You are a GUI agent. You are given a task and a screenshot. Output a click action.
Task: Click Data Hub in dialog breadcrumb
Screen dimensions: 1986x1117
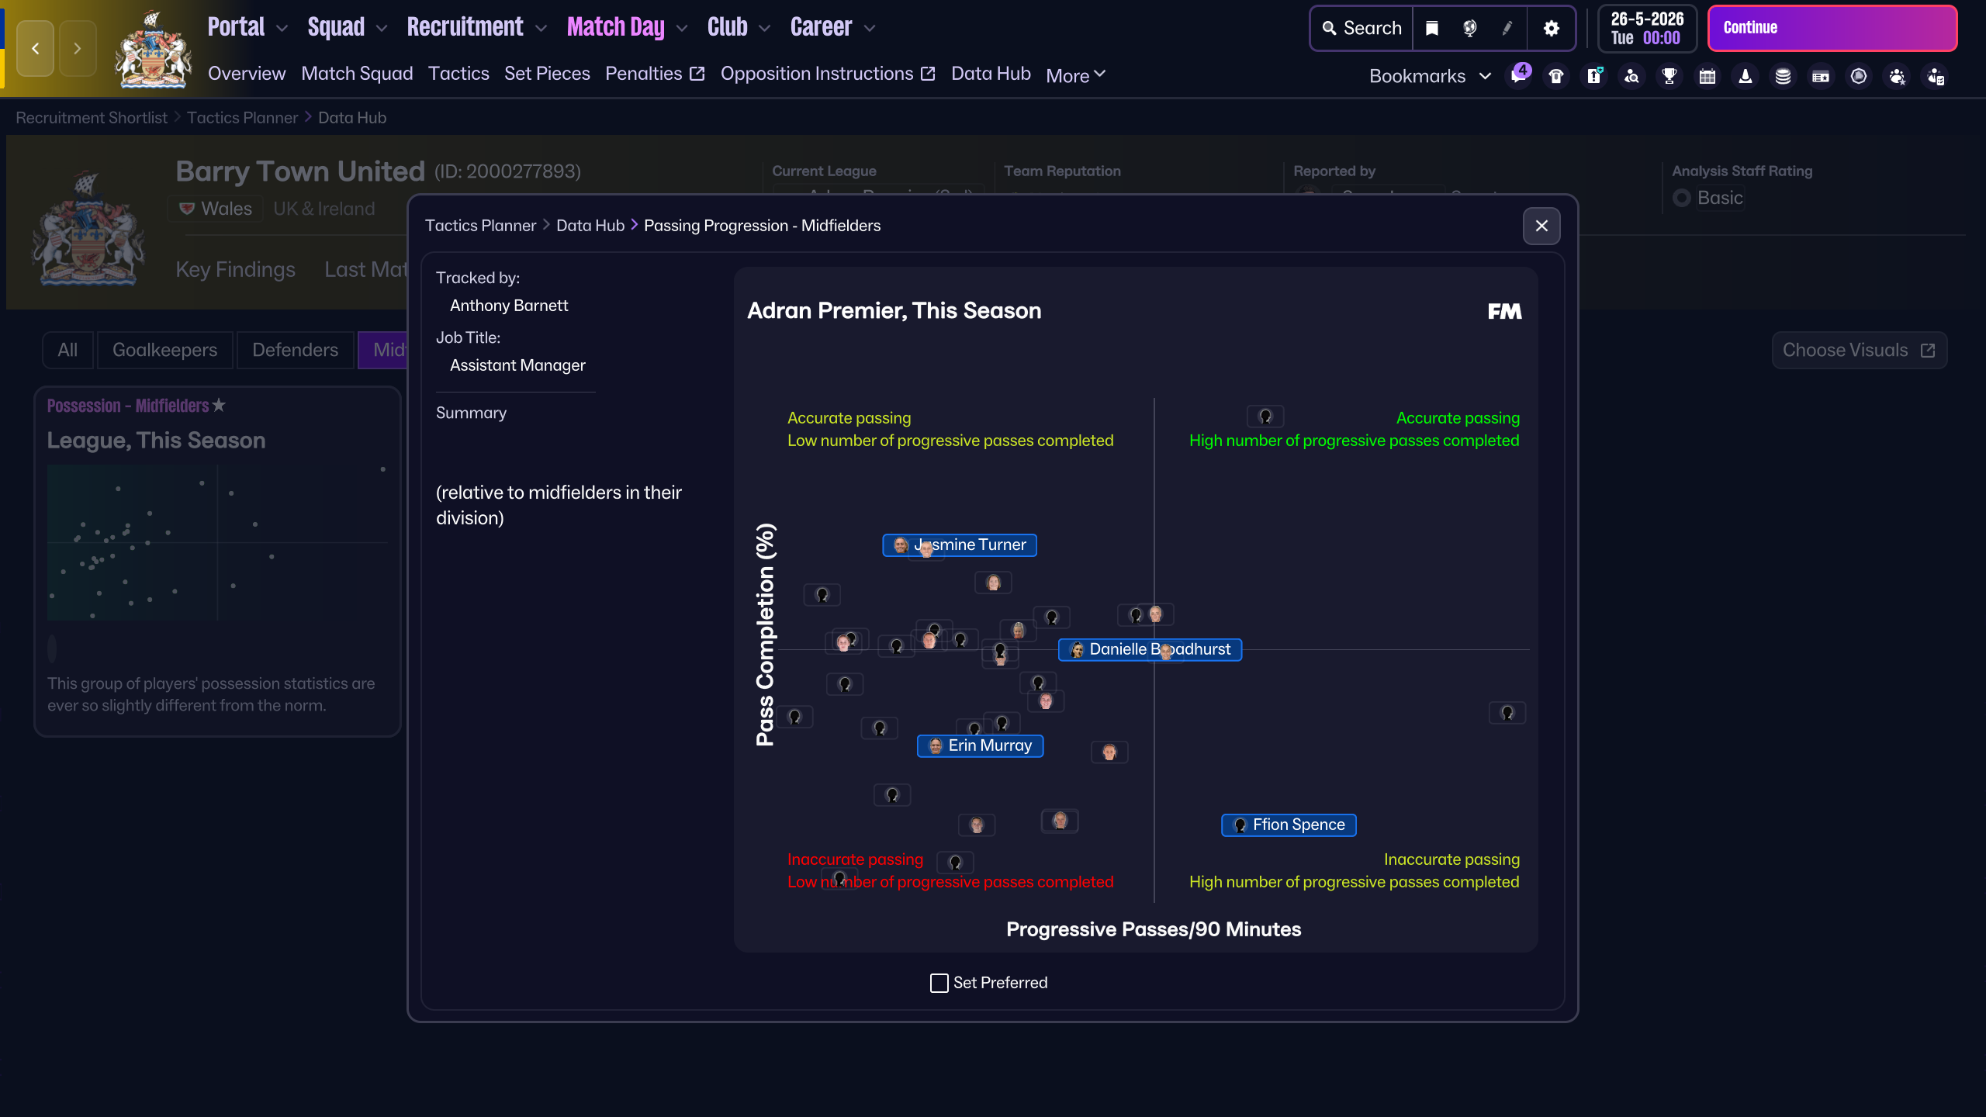[x=590, y=226]
